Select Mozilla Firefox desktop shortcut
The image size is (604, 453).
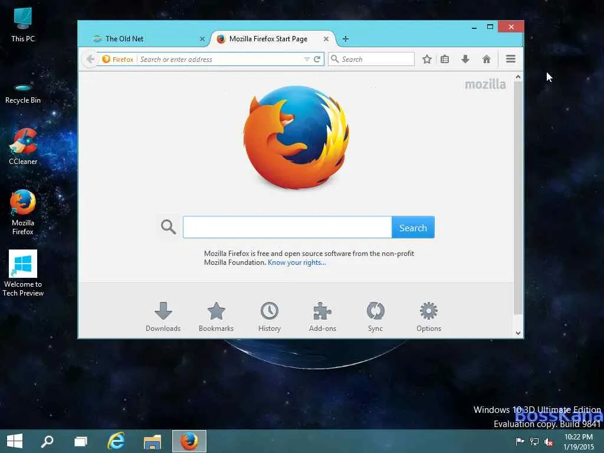(x=23, y=212)
